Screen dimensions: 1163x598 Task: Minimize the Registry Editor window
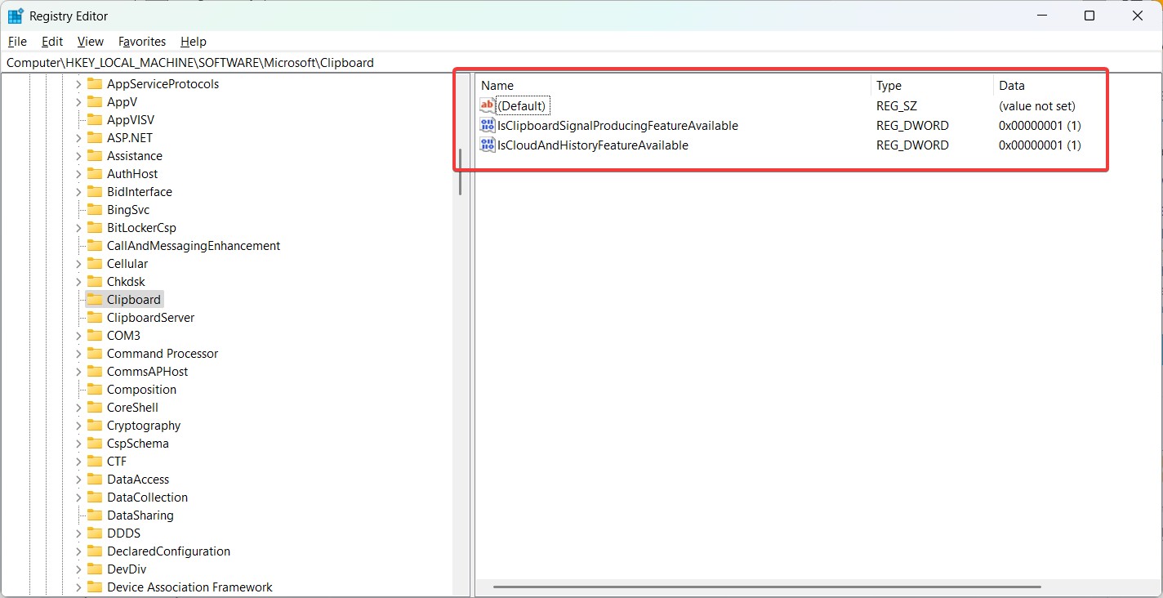point(1041,16)
